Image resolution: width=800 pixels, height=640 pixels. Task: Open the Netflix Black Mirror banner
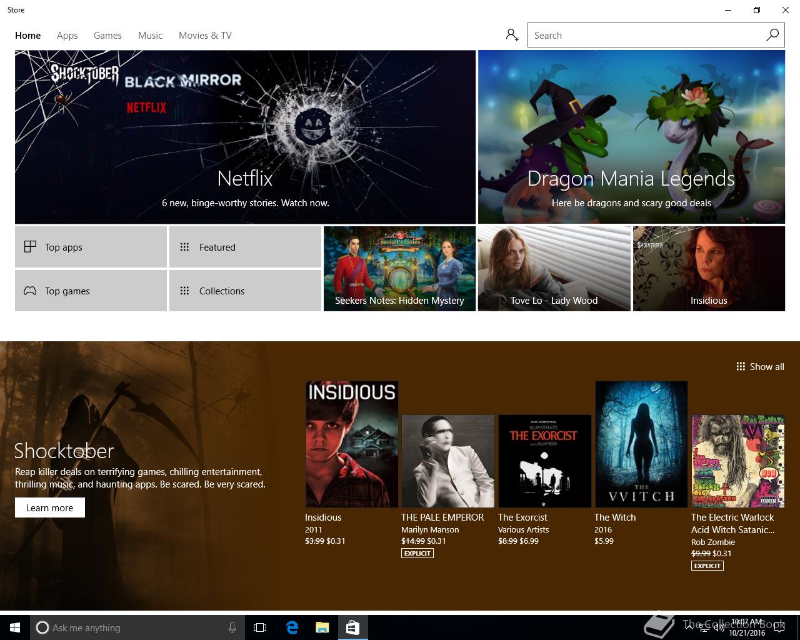[x=245, y=137]
